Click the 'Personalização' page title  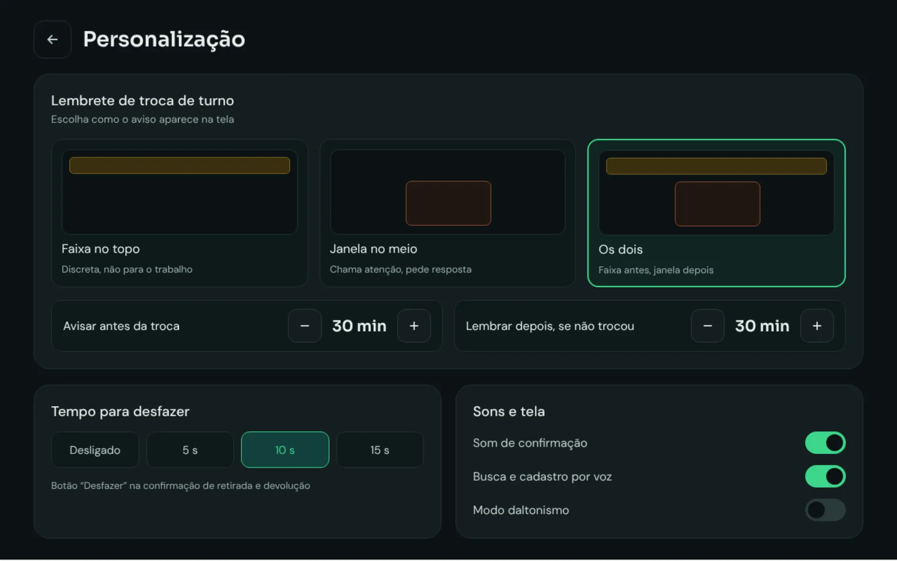(x=164, y=39)
